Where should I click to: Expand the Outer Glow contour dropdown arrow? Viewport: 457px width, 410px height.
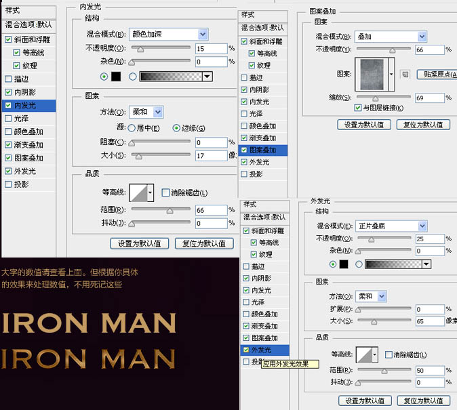pos(375,354)
